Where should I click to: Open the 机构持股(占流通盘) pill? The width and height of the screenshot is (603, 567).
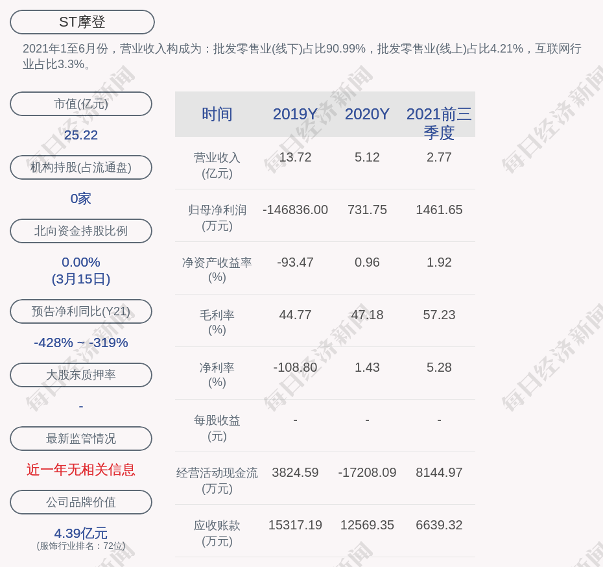pos(81,167)
